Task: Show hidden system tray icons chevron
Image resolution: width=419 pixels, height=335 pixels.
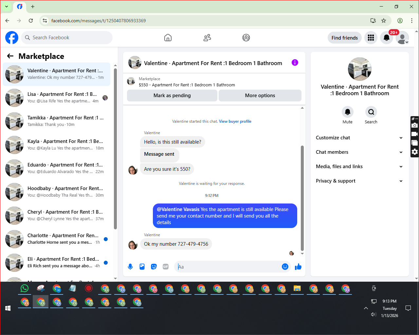Action: 366,308
